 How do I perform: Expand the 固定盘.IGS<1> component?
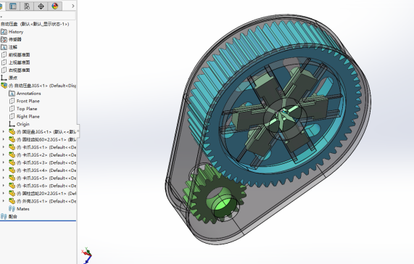pyautogui.click(x=4, y=131)
